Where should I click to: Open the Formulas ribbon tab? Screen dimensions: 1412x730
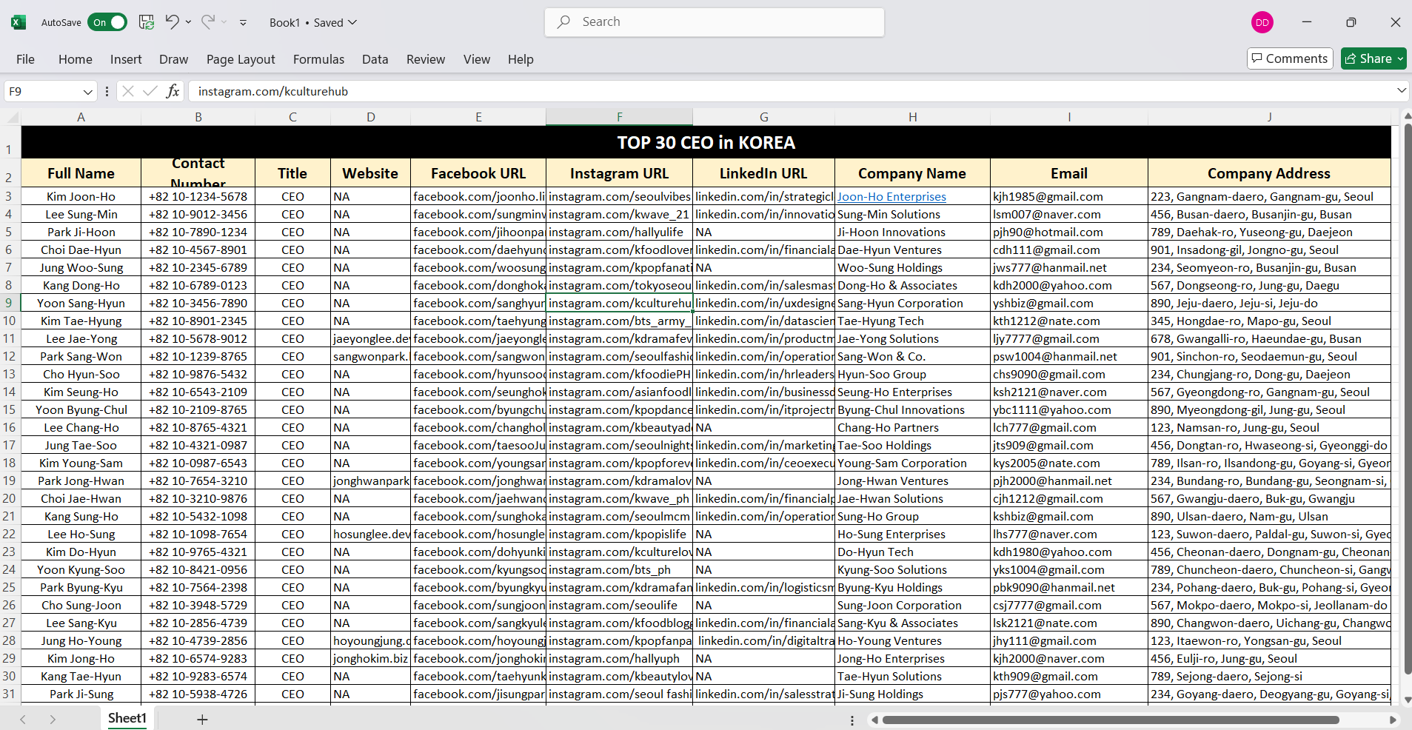(318, 59)
